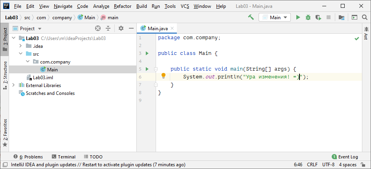Click the locate file crosshair icon
Image resolution: width=371 pixels, height=169 pixels.
pyautogui.click(x=98, y=29)
